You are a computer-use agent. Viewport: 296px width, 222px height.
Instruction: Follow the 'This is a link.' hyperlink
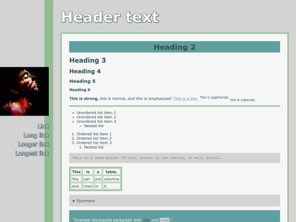tap(186, 99)
